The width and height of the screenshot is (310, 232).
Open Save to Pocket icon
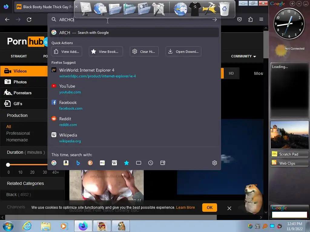point(239,19)
